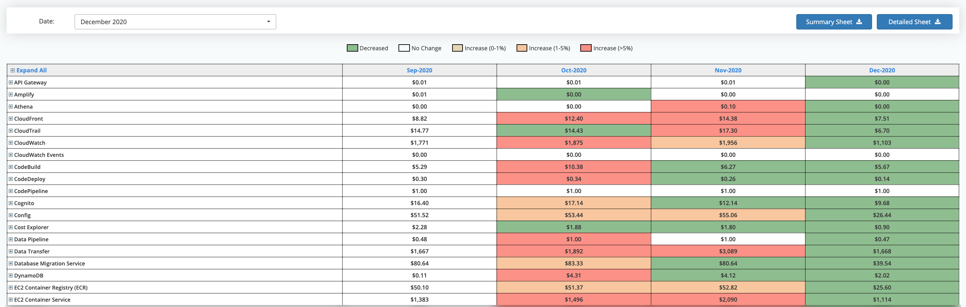This screenshot has width=966, height=307.
Task: Expand the CloudFront row
Action: (x=11, y=118)
